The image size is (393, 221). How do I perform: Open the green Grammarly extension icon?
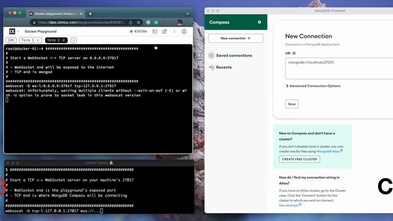[156, 22]
